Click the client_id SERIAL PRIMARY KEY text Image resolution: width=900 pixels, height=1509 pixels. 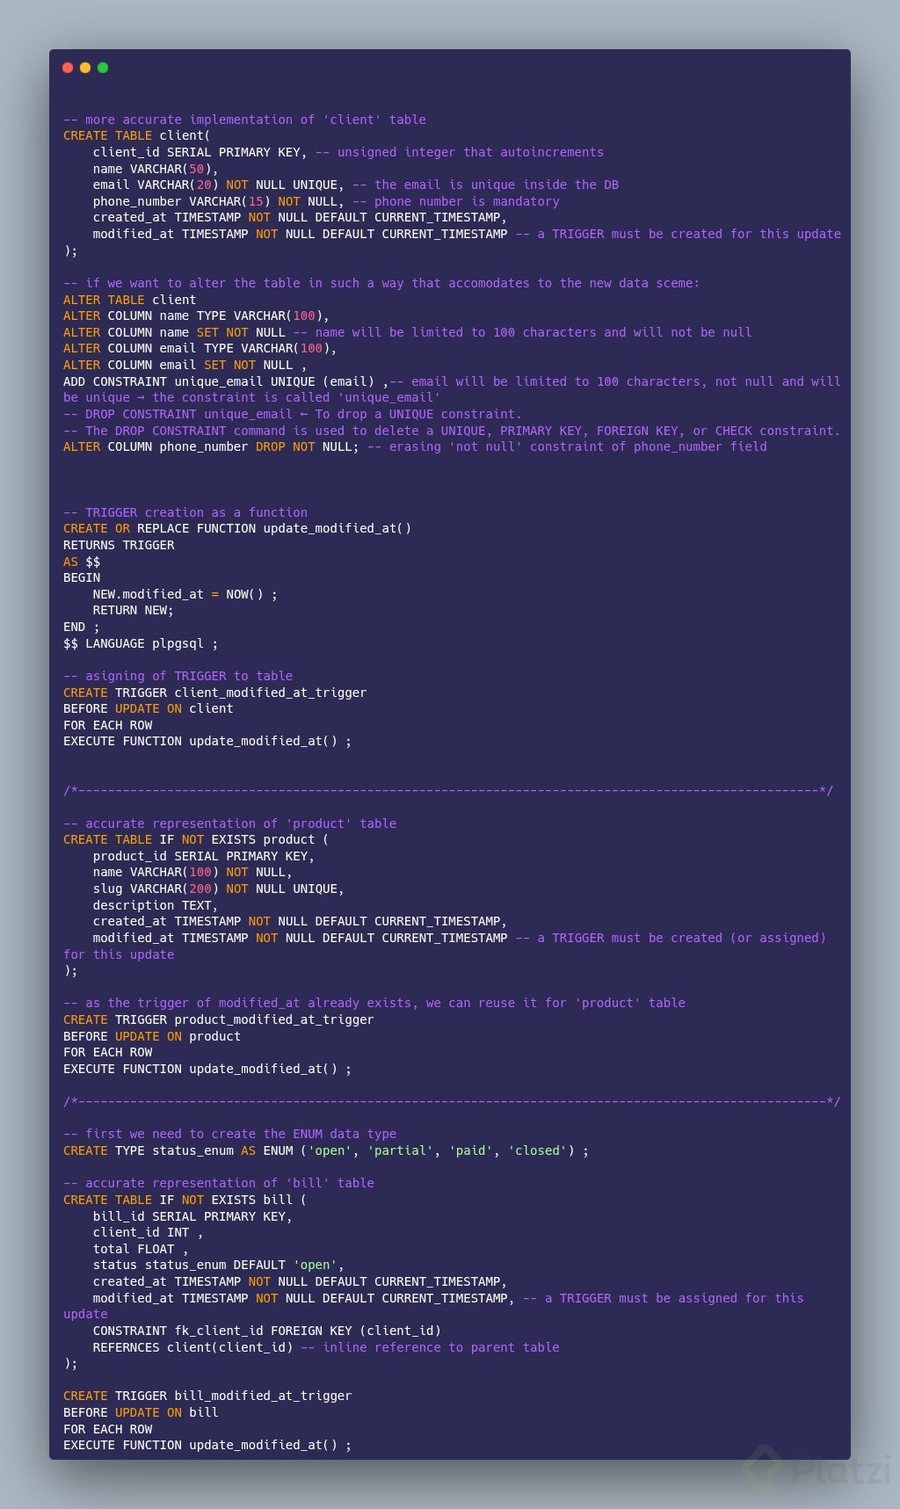tap(199, 152)
